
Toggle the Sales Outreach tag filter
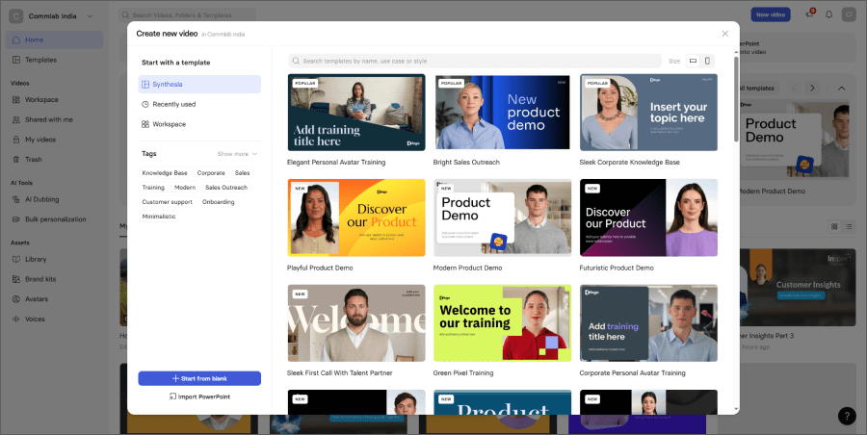[226, 188]
